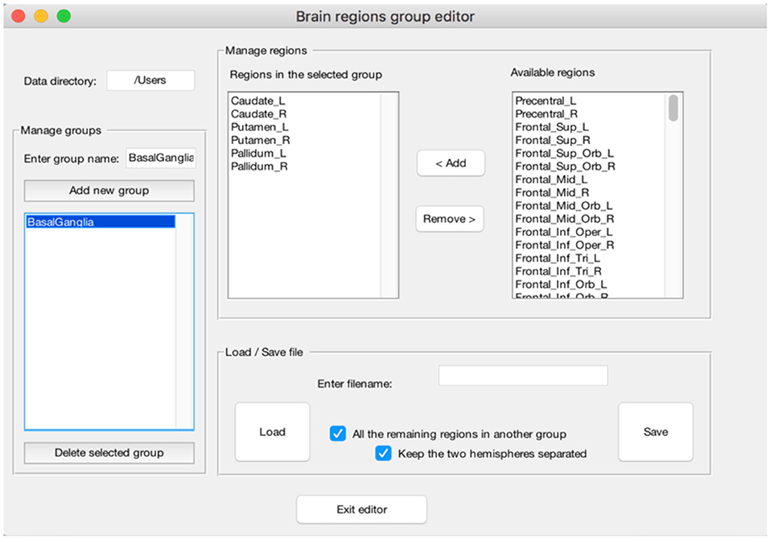Viewport: 770px width, 539px height.
Task: Click 'Delete selected group' button
Action: pyautogui.click(x=109, y=453)
